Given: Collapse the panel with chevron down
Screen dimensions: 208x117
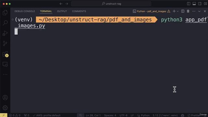Looking at the screenshot, I should point(199,11).
